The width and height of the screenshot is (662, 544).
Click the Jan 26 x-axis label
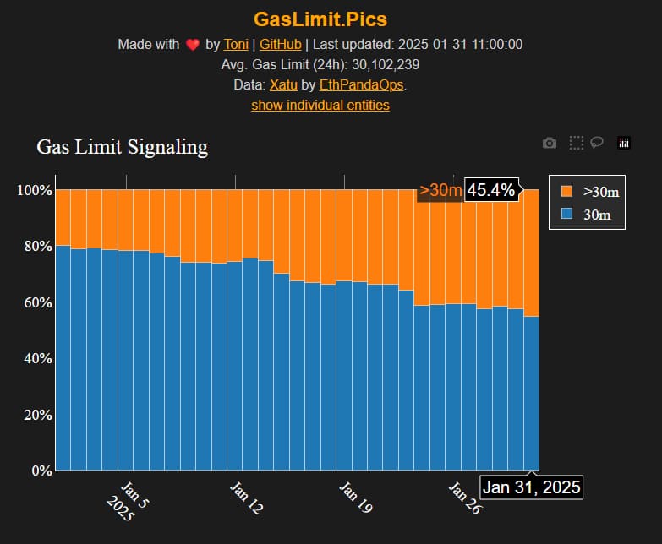pyautogui.click(x=465, y=498)
